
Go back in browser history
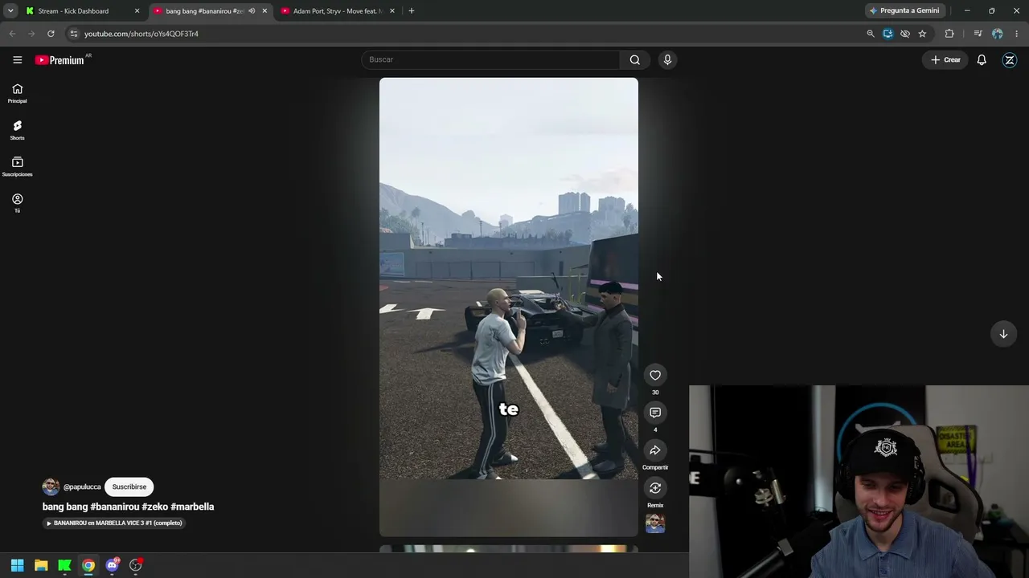12,34
